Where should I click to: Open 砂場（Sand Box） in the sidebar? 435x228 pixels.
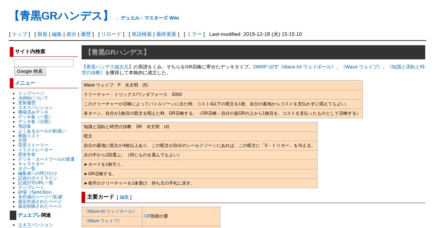36,192
